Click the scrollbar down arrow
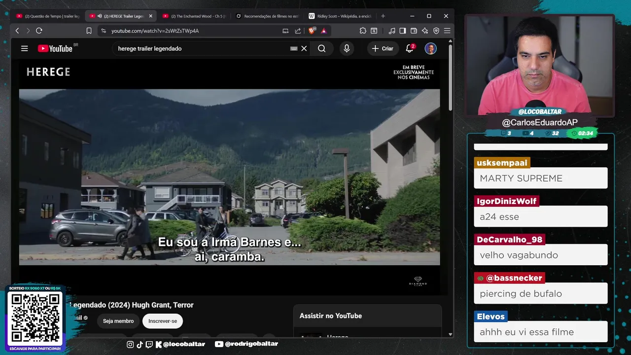This screenshot has height=355, width=631. click(x=451, y=334)
